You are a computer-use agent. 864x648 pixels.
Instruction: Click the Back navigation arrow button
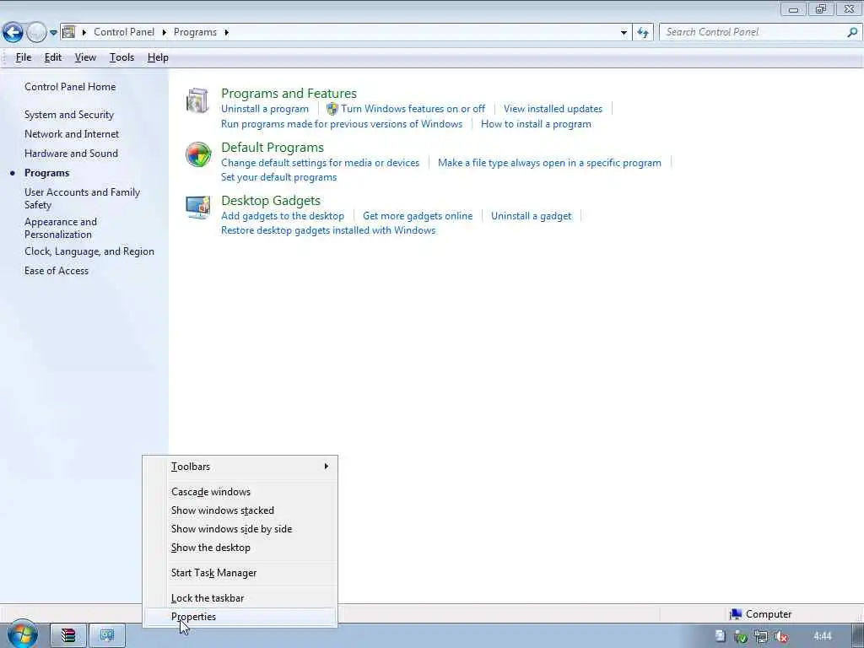tap(13, 33)
